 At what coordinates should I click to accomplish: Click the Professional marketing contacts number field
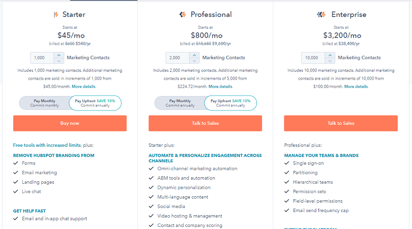coord(178,58)
